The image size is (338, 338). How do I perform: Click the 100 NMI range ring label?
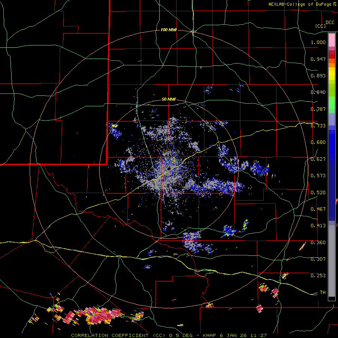point(169,30)
